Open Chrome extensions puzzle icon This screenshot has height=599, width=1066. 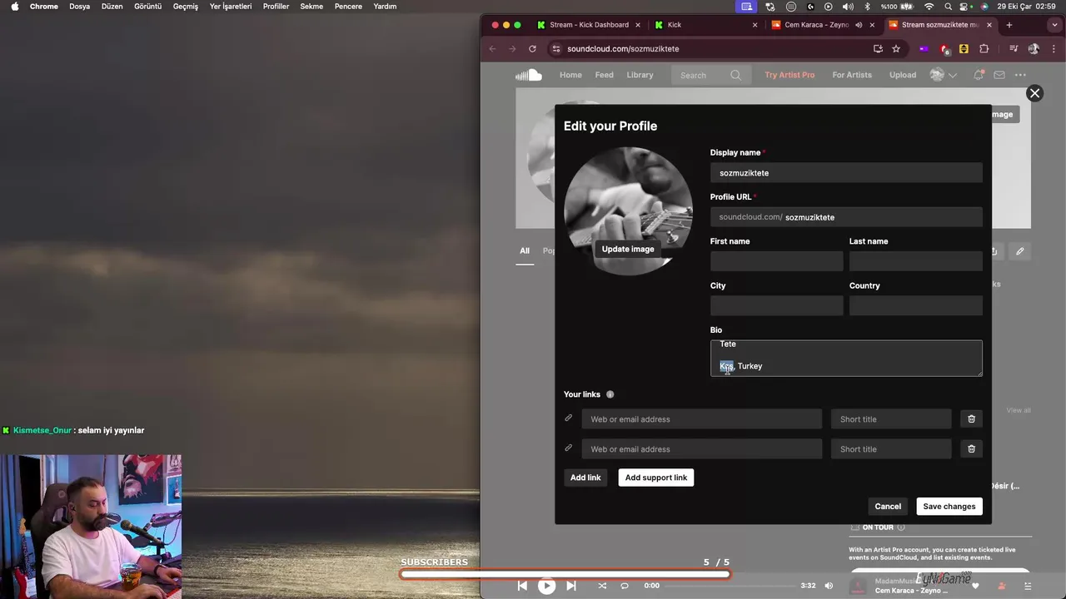click(984, 49)
